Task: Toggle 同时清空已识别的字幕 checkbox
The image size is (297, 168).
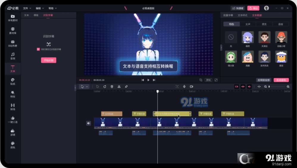Action: tap(38, 49)
